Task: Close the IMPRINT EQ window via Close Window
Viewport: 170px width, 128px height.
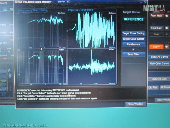Action: tap(135, 104)
